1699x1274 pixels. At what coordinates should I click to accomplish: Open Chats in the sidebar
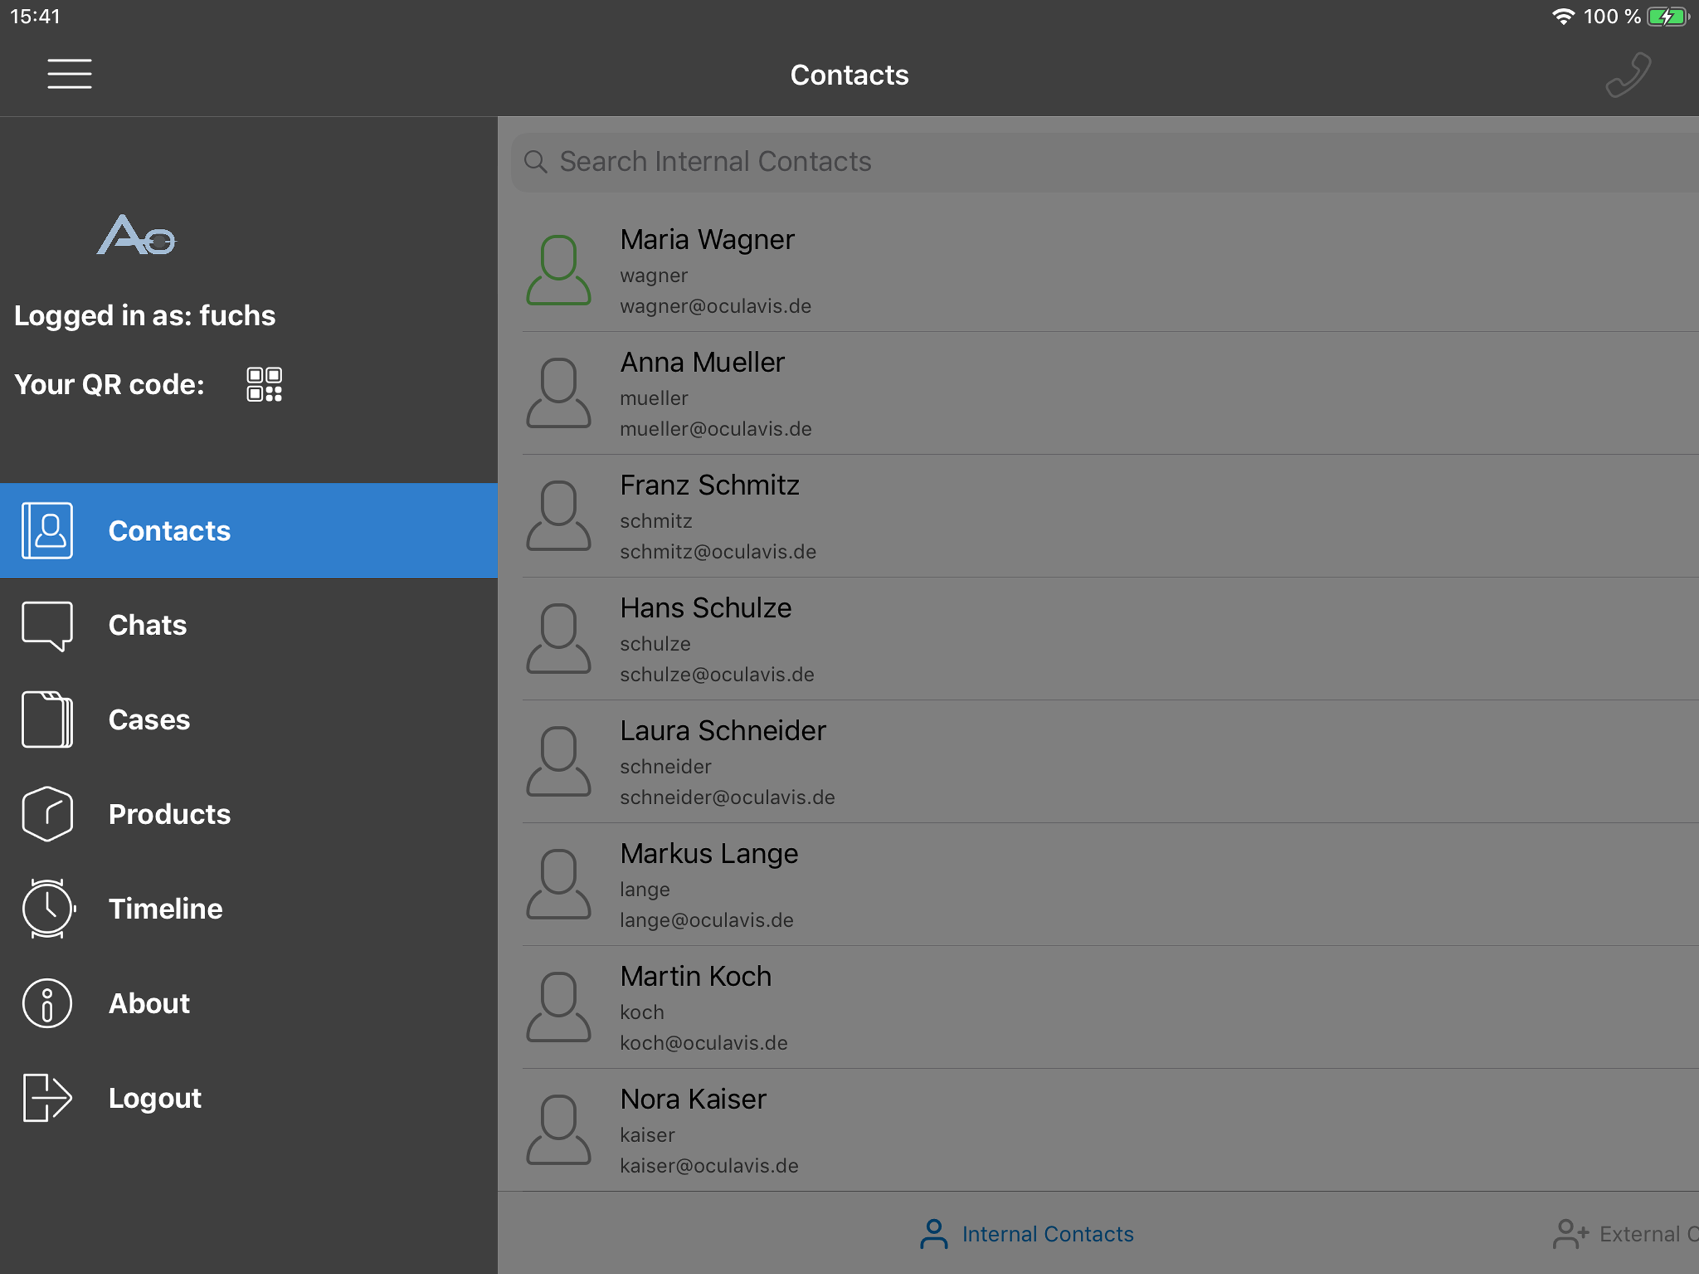[x=249, y=625]
